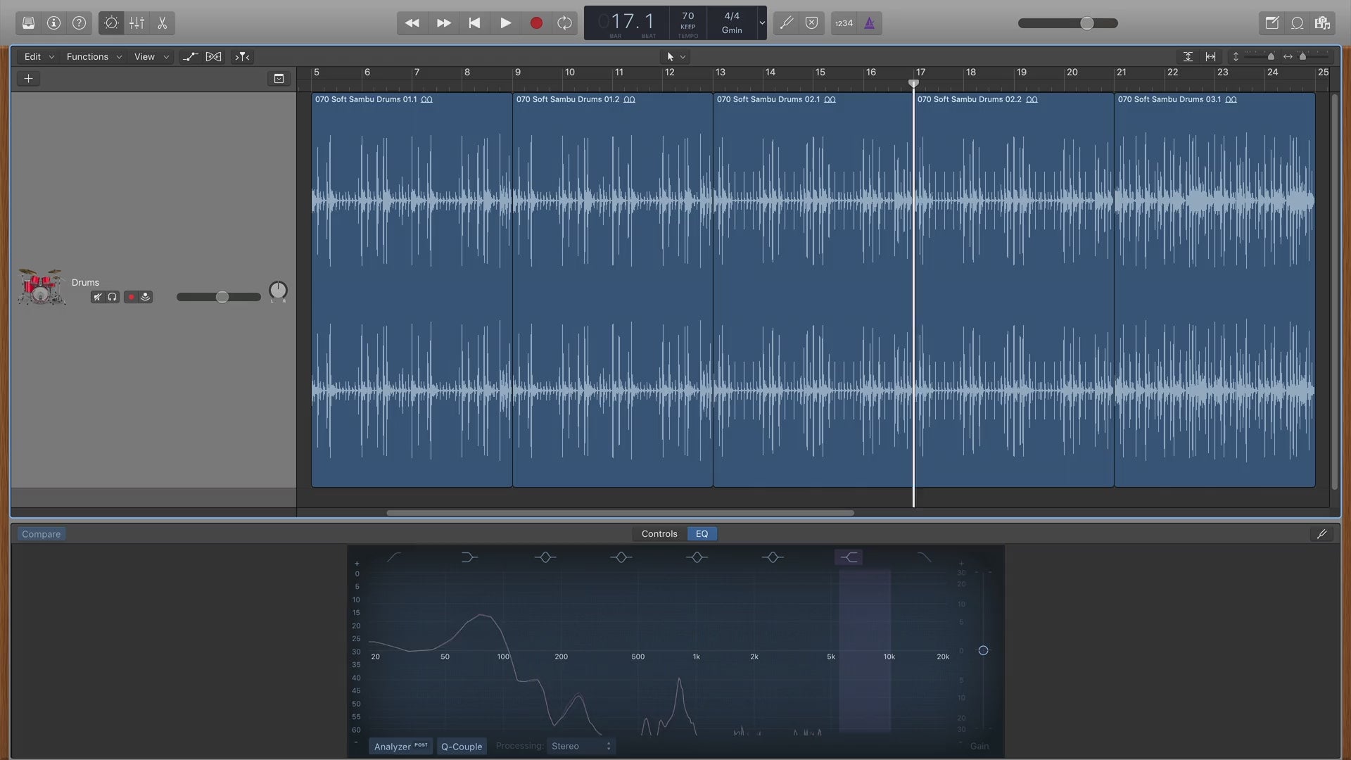
Task: Click the horizontal auto zoom icon
Action: point(1210,56)
